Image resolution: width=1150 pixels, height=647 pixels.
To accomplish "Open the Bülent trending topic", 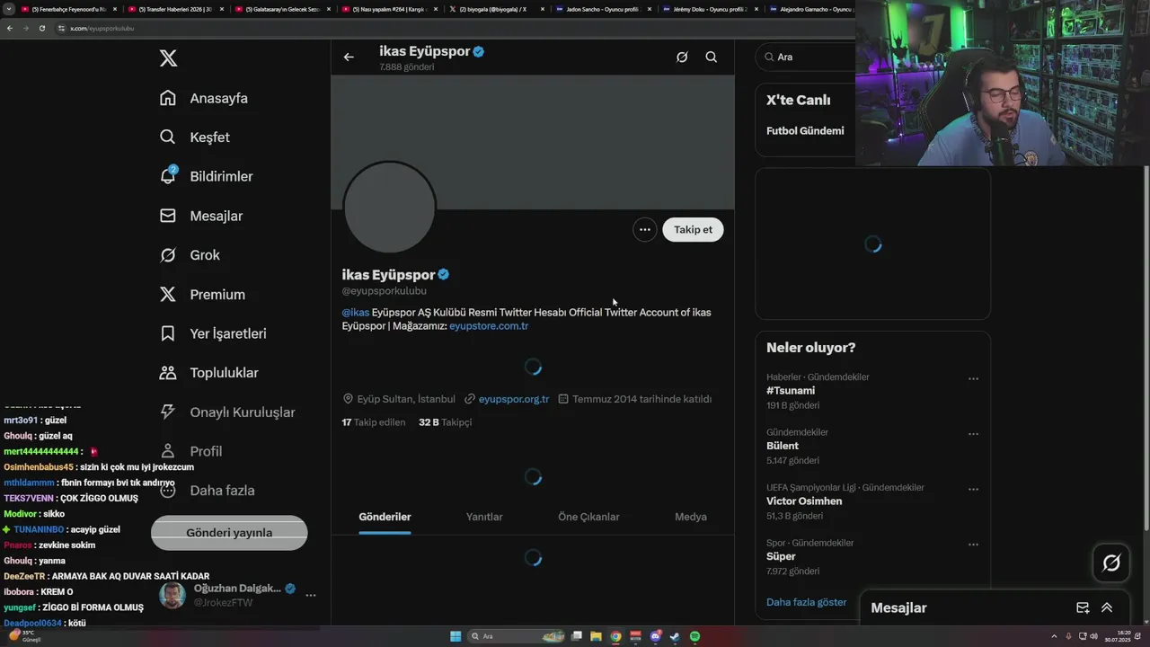I will (x=783, y=446).
